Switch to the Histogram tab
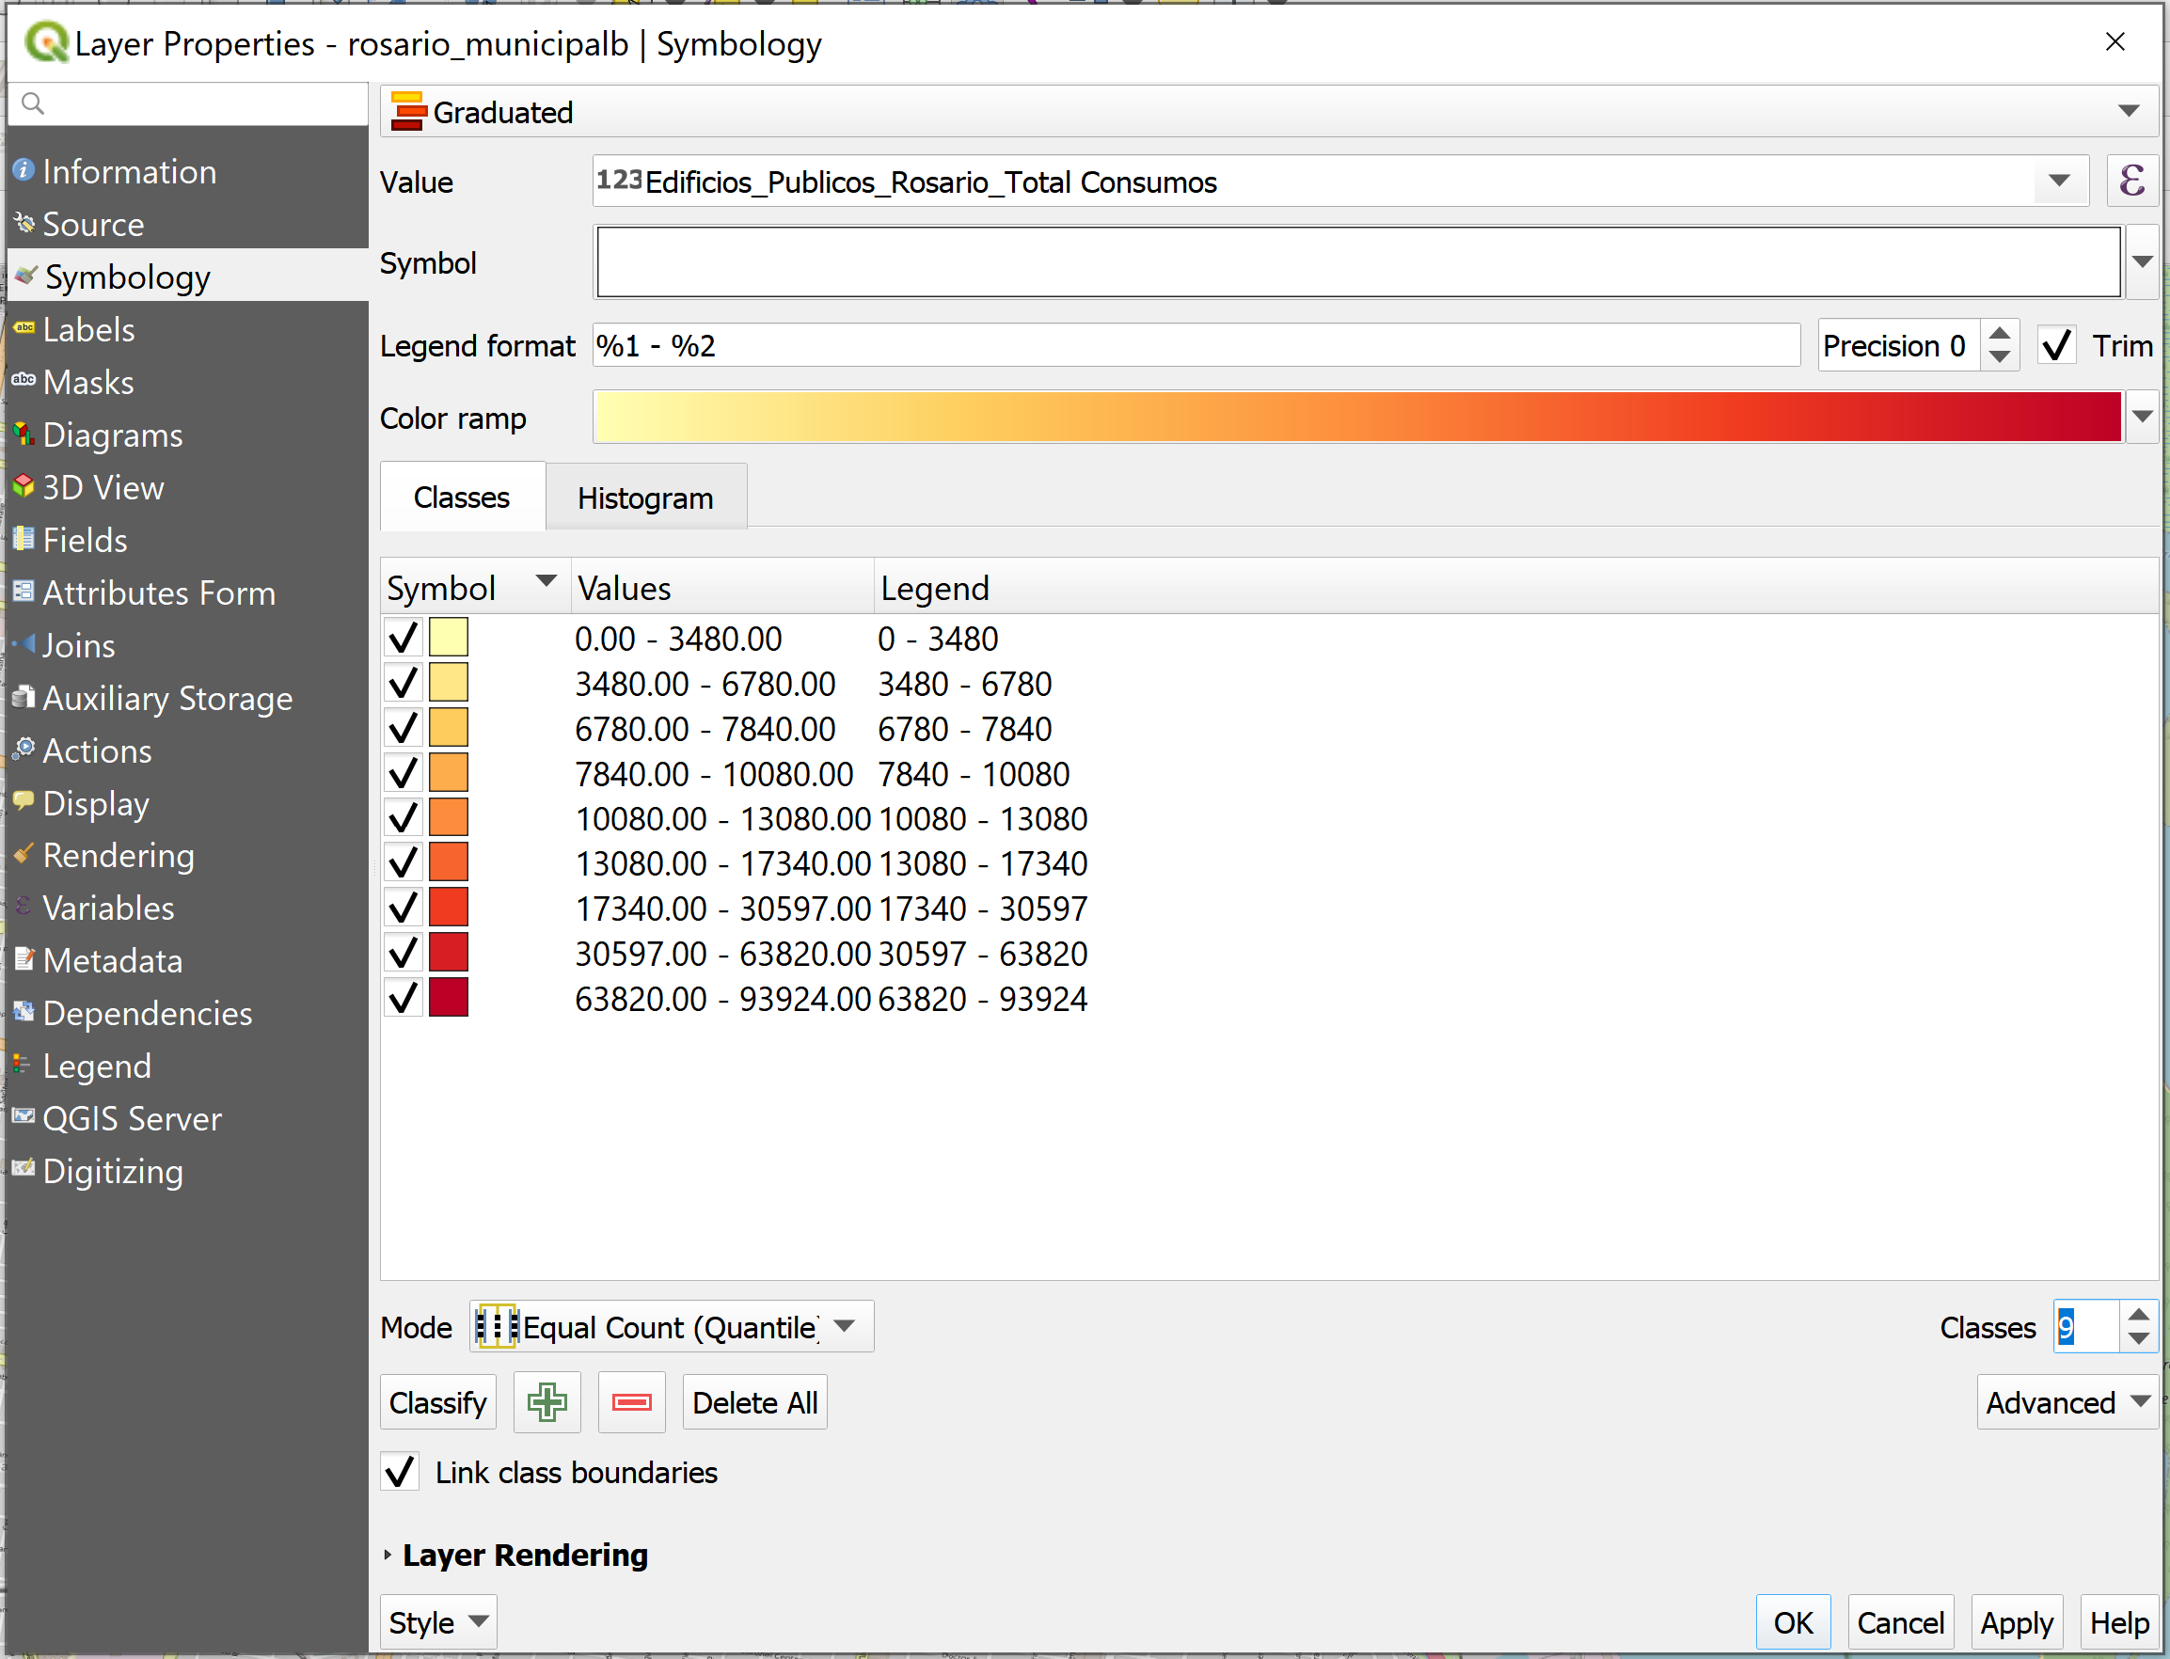The height and width of the screenshot is (1659, 2170). pos(645,498)
